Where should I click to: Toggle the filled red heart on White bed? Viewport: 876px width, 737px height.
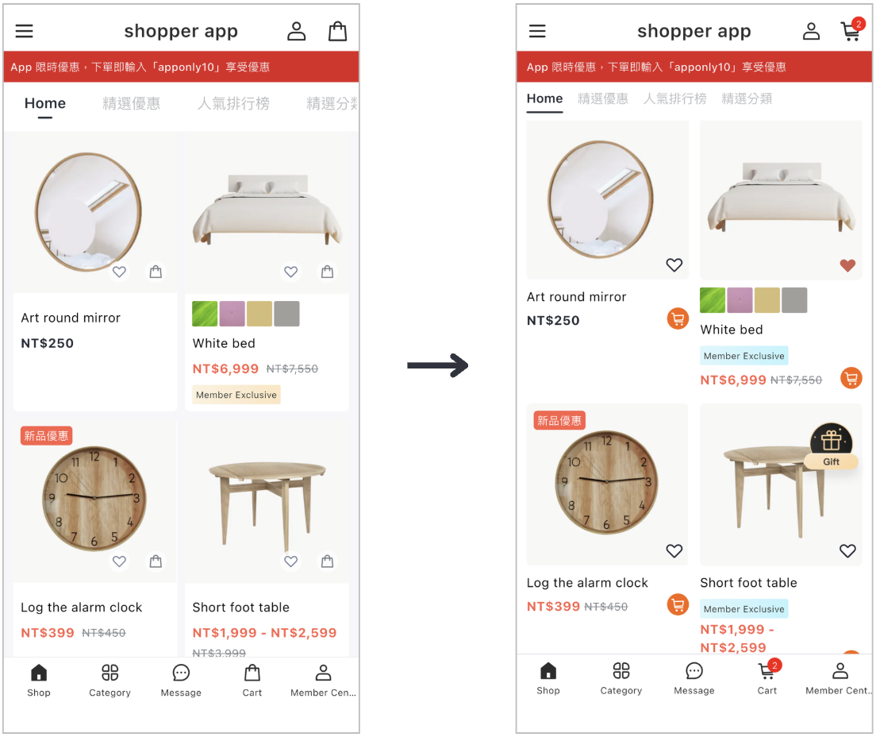coord(847,265)
